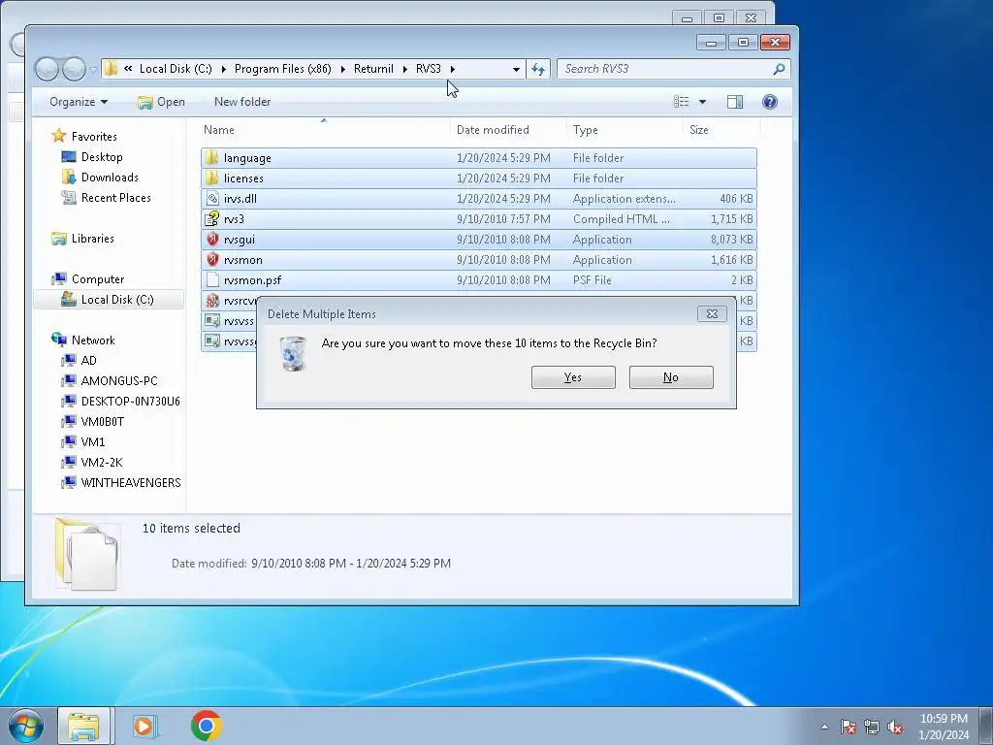Screen dimensions: 993x745
Task: Select the licenses folder icon
Action: pos(212,178)
